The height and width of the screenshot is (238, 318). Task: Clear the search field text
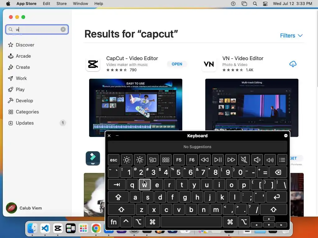pyautogui.click(x=63, y=29)
